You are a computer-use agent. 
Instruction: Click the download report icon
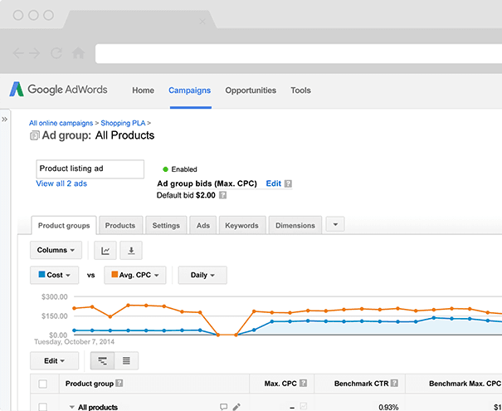pyautogui.click(x=131, y=250)
